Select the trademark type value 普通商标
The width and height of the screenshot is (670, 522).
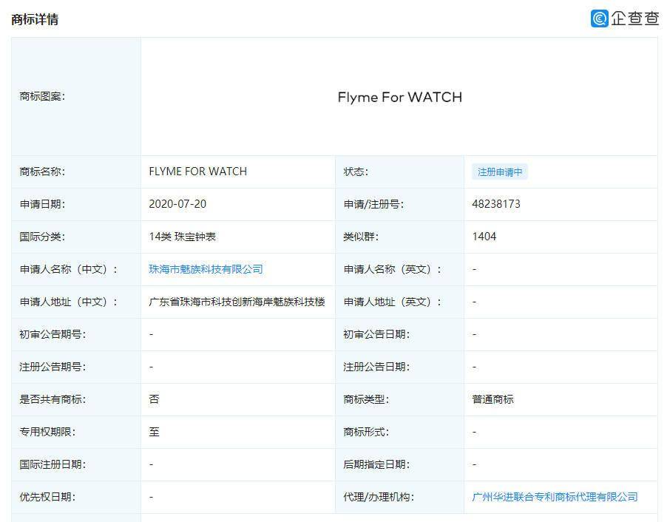493,399
